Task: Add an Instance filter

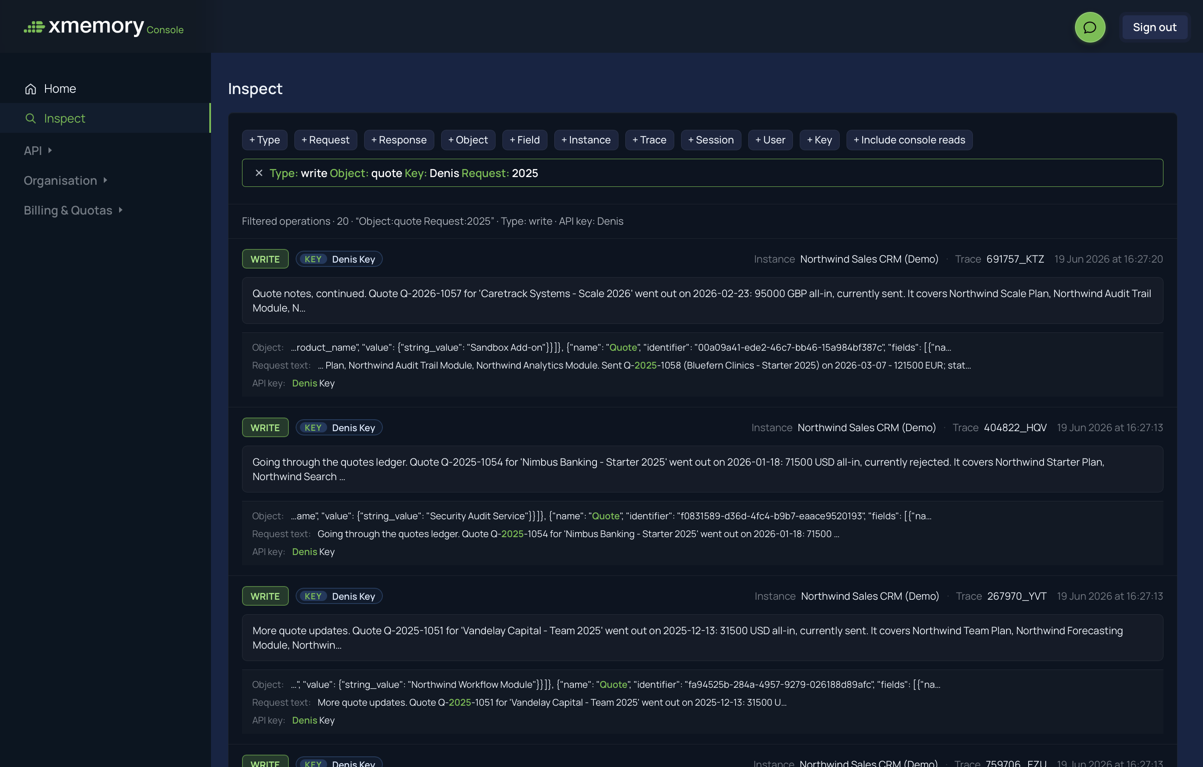Action: (x=586, y=140)
